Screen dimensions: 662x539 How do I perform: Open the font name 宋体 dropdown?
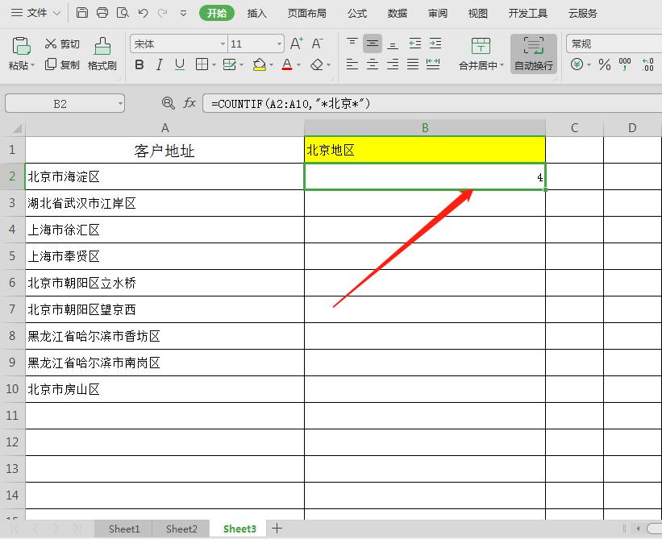tap(222, 44)
